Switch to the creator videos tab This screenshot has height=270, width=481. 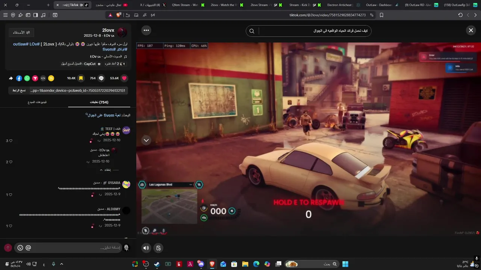(x=37, y=102)
